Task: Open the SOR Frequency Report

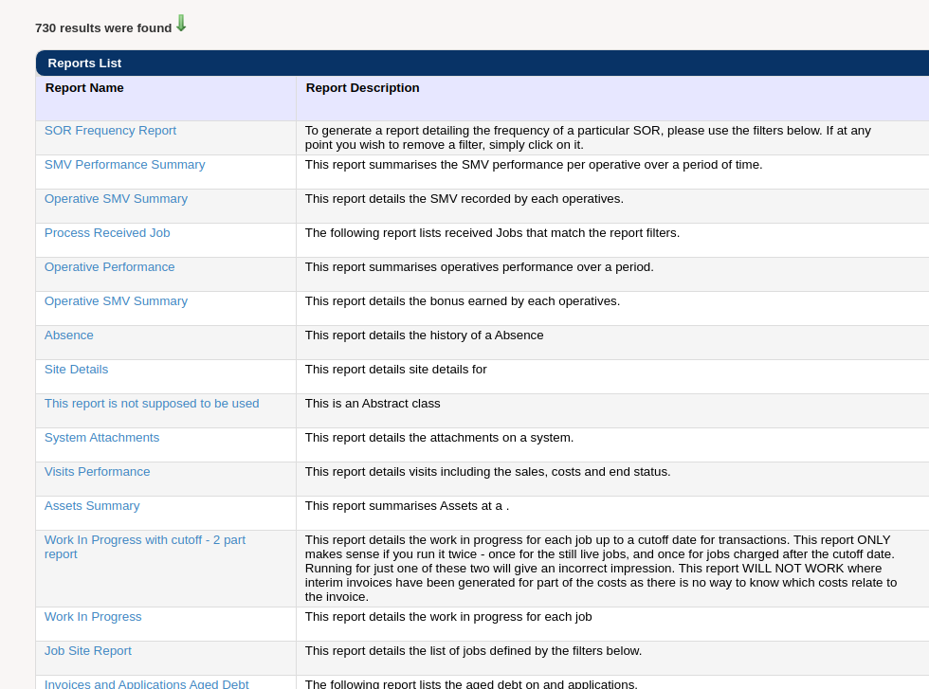Action: pyautogui.click(x=110, y=130)
